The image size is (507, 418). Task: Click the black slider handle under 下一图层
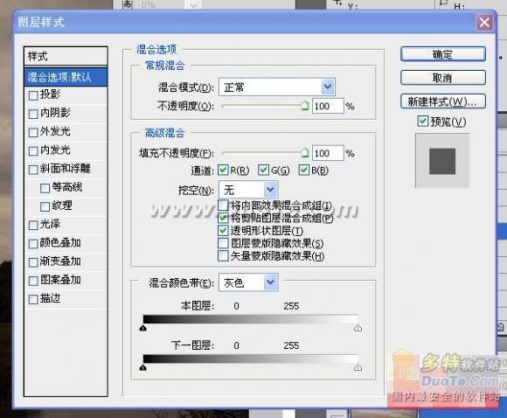point(142,367)
